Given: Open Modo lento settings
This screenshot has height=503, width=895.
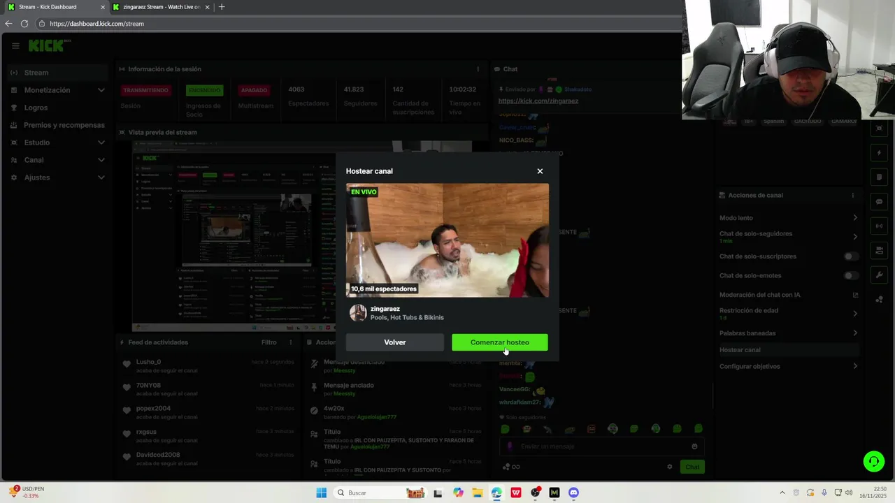Looking at the screenshot, I should coord(788,218).
